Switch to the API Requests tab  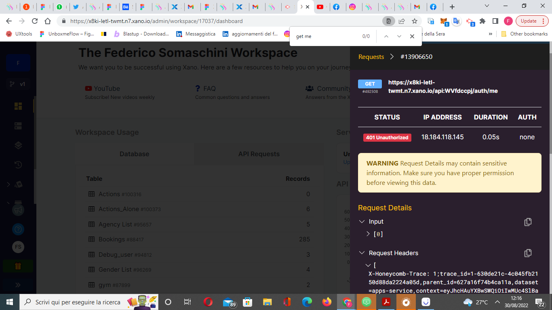coord(259,154)
